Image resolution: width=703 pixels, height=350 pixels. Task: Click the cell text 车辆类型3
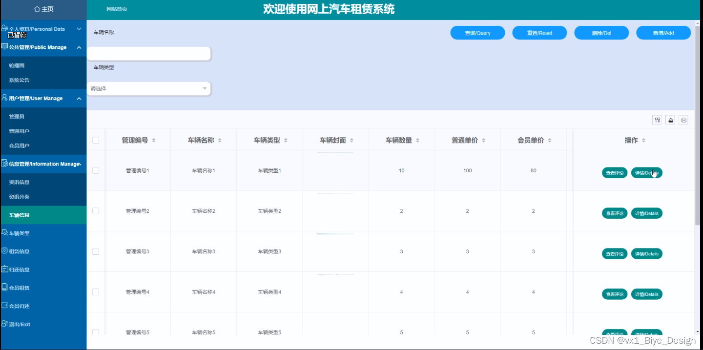[269, 251]
